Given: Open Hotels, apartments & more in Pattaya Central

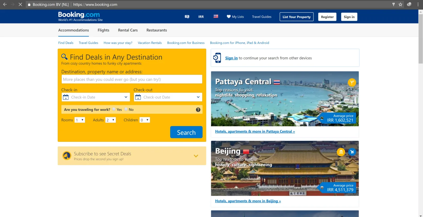Looking at the screenshot, I should click(x=255, y=131).
